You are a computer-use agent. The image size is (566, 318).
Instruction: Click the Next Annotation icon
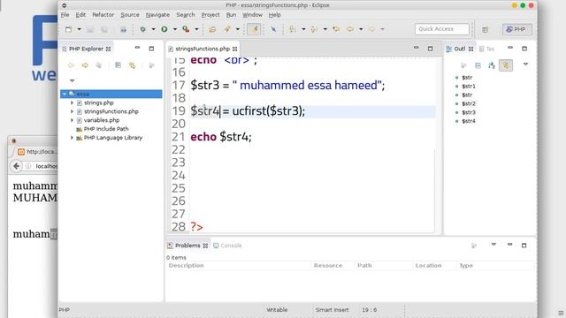pyautogui.click(x=293, y=29)
